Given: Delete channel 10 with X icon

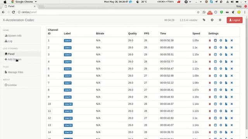Looking at the screenshot, I should point(232,104).
